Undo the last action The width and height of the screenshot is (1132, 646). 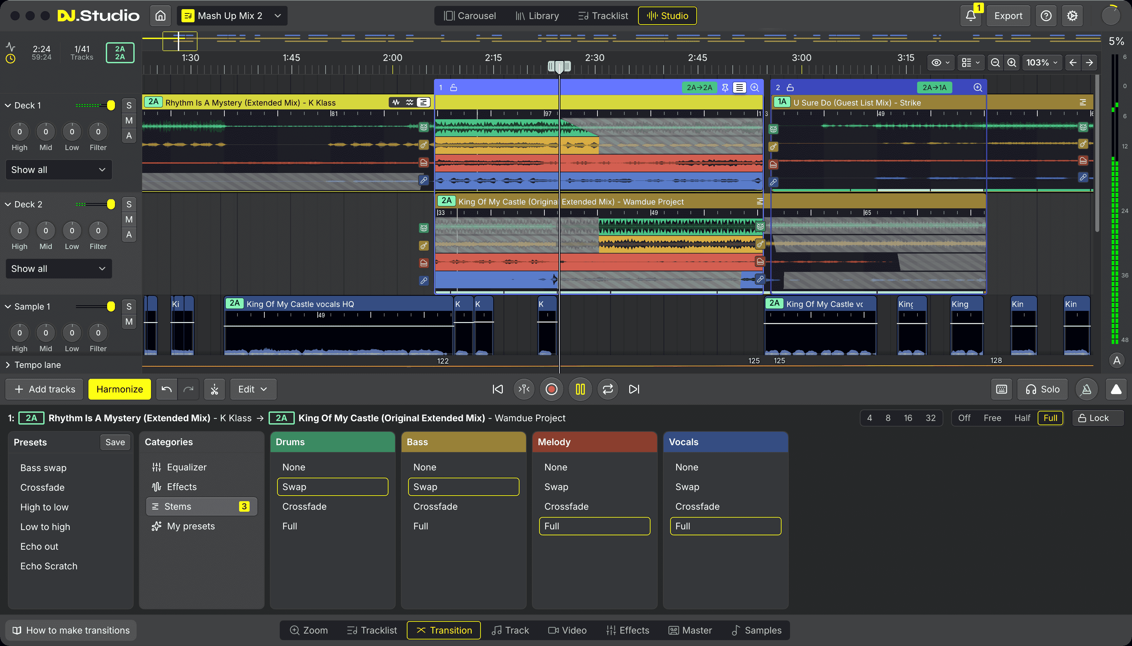tap(166, 389)
